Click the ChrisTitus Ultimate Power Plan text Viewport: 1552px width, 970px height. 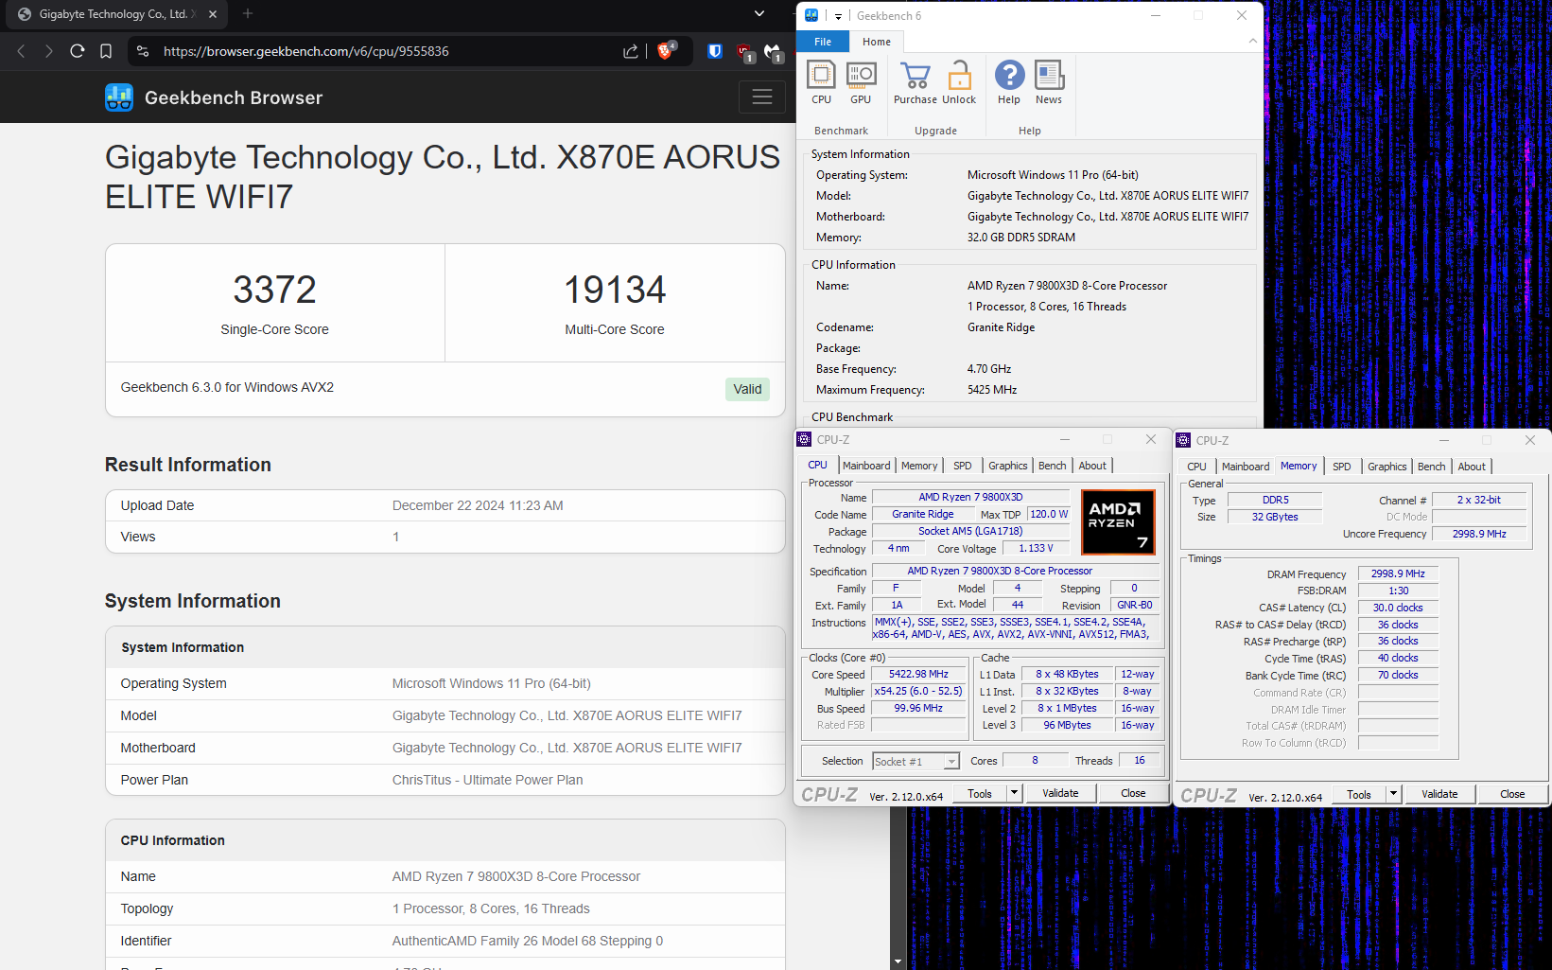pyautogui.click(x=488, y=780)
